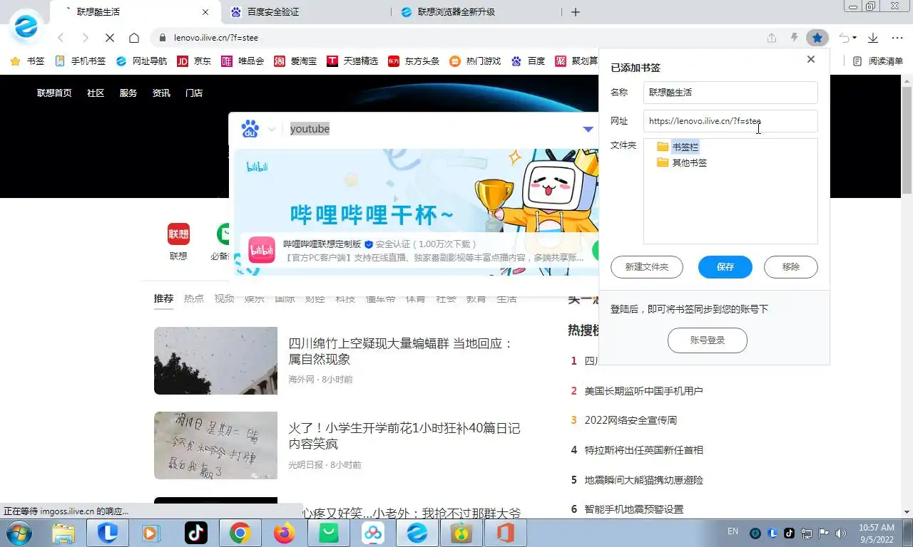Click the share icon in address bar

(772, 38)
